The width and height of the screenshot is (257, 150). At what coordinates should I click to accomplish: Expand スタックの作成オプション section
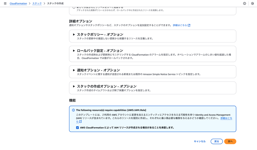(x=74, y=86)
